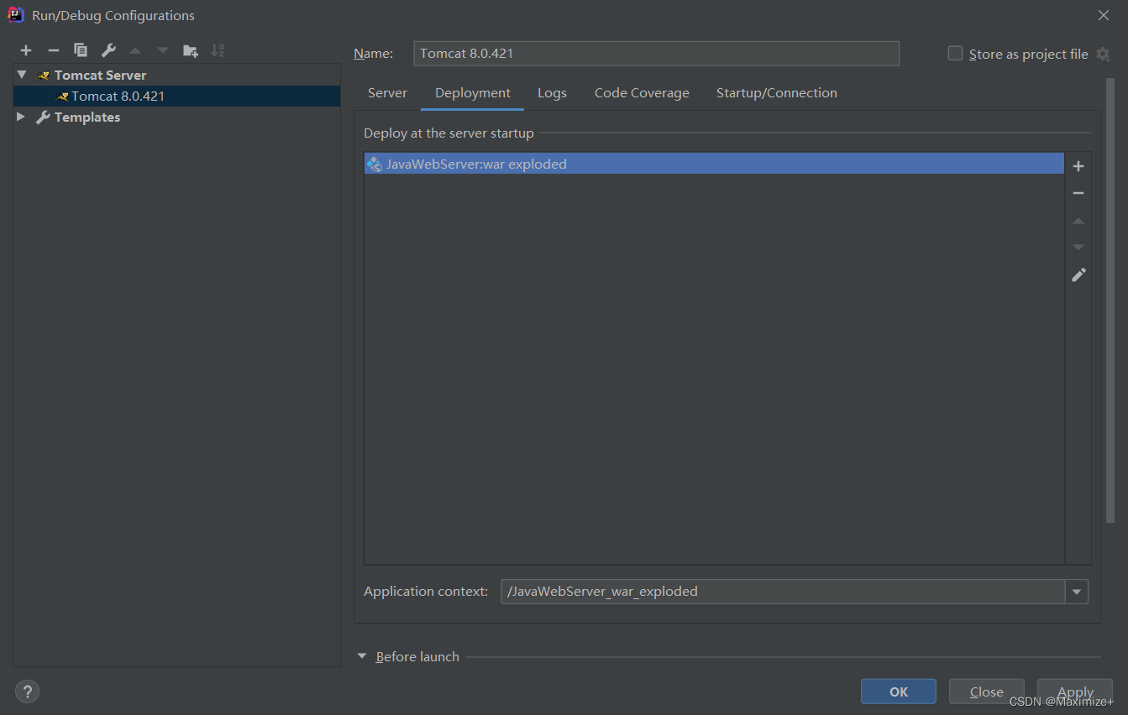Collapse the Tomcat Server tree node

pos(22,75)
